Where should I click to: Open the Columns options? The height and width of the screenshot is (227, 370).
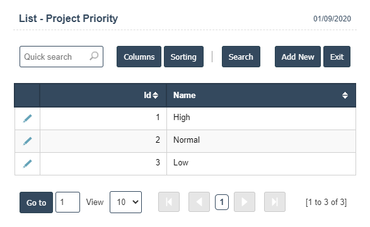(139, 57)
